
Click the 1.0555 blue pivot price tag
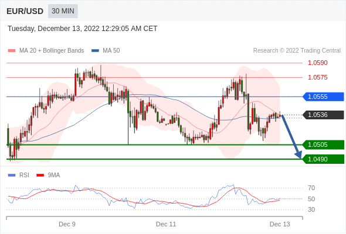pos(323,97)
